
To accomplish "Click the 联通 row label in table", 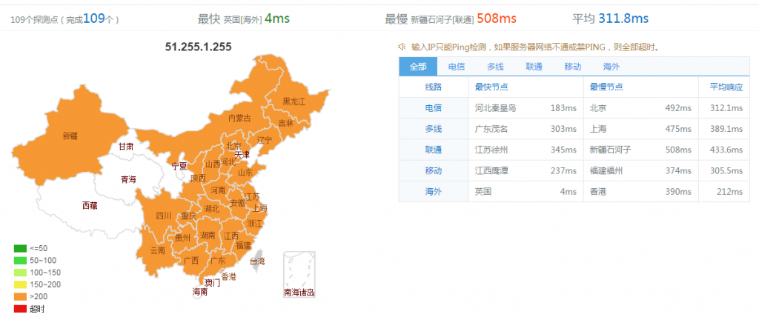I will point(433,150).
